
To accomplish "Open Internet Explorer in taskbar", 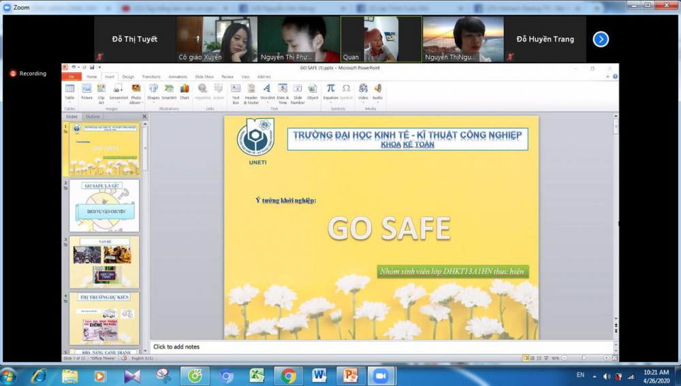I will (x=38, y=376).
